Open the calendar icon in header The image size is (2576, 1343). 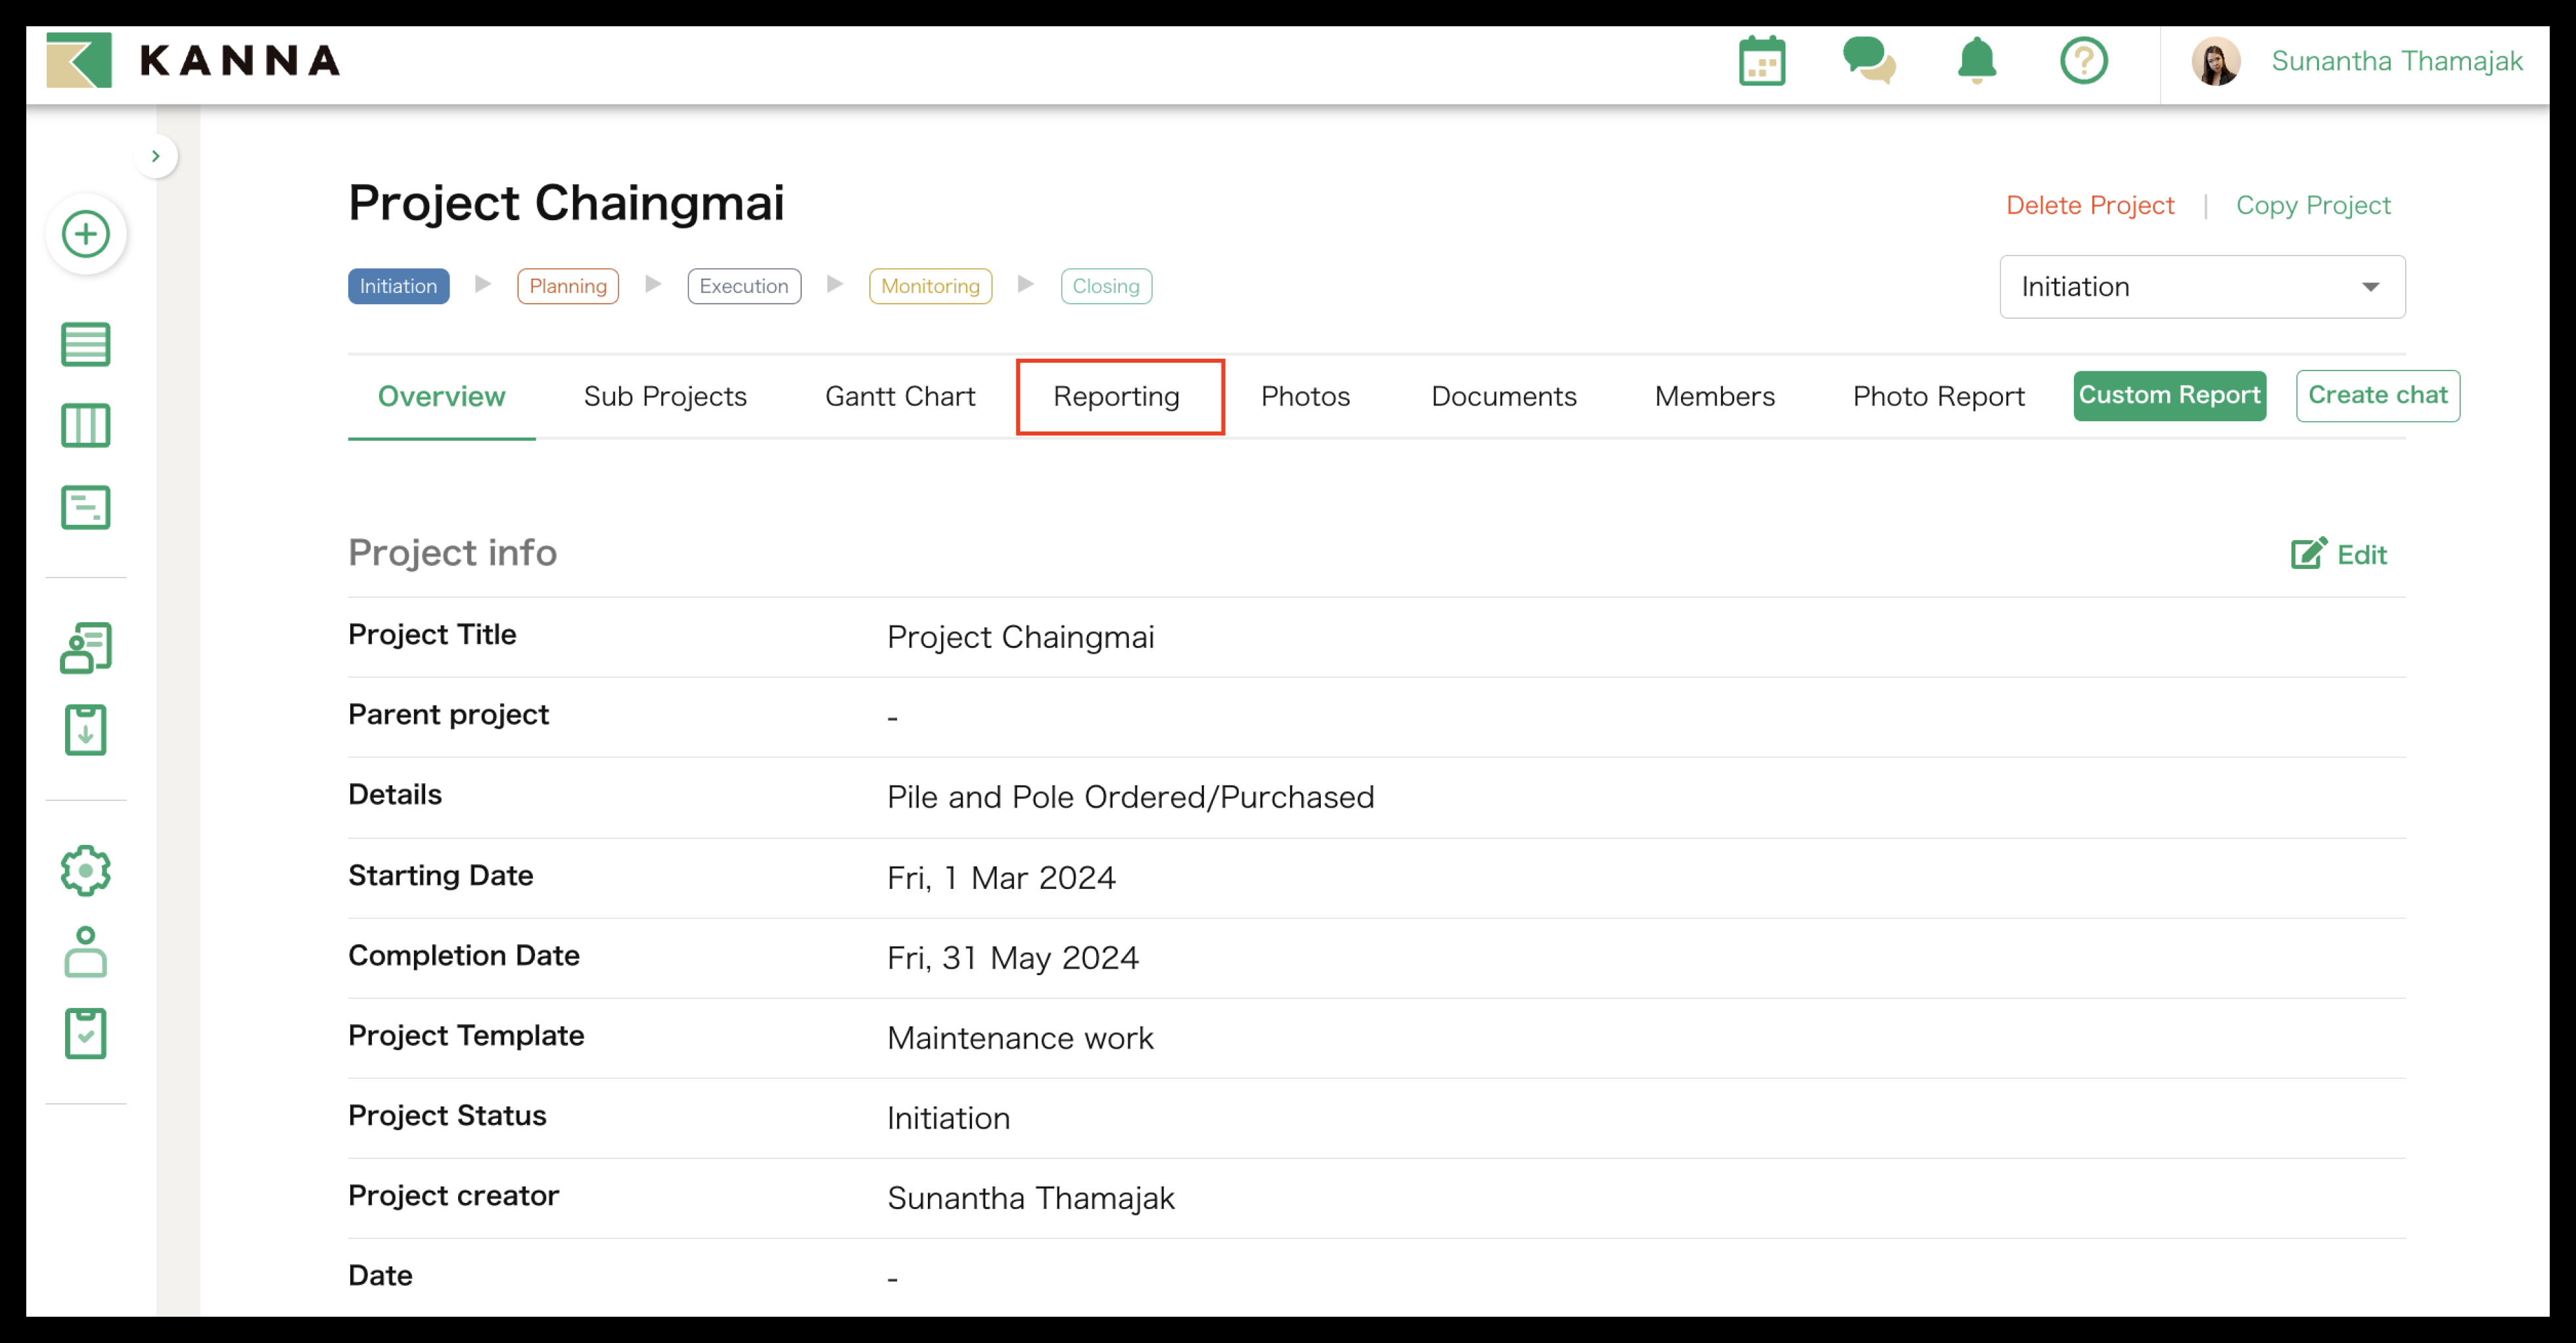(x=1761, y=62)
